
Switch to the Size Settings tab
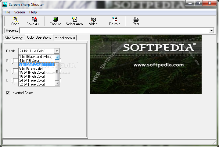click(14, 38)
